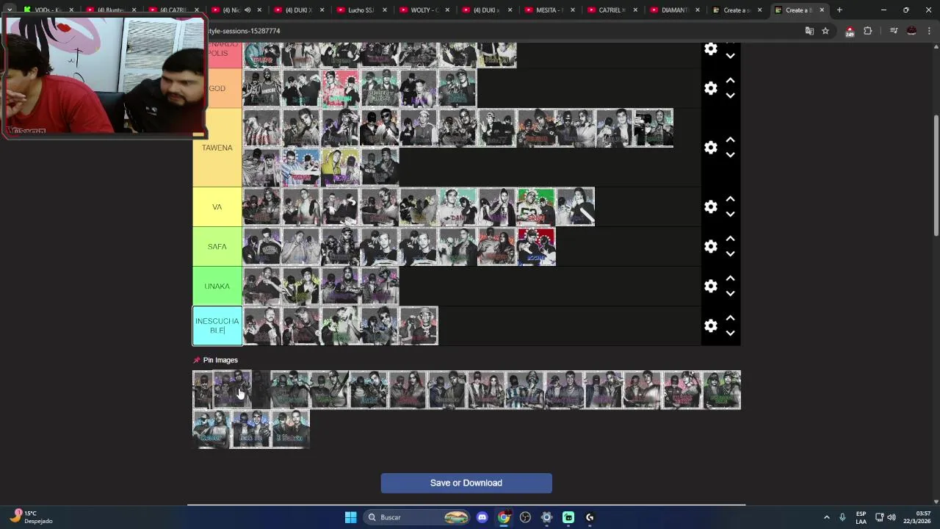Move UNAKA tier row down

(730, 294)
